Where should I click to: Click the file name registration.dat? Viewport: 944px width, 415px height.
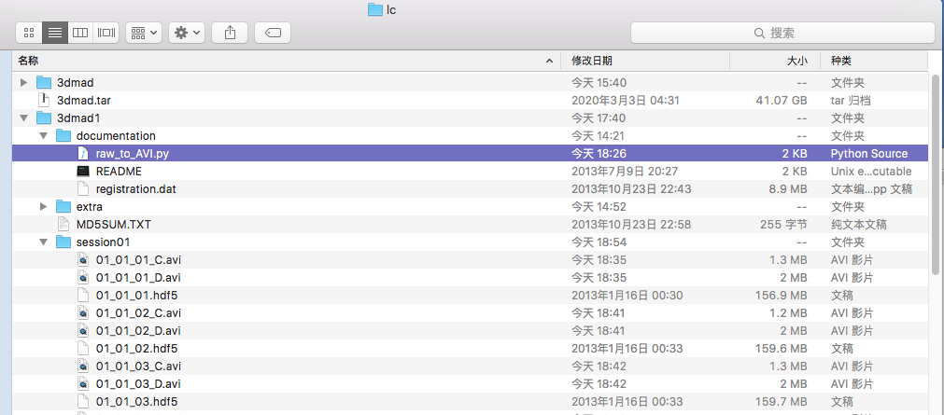pyautogui.click(x=136, y=189)
